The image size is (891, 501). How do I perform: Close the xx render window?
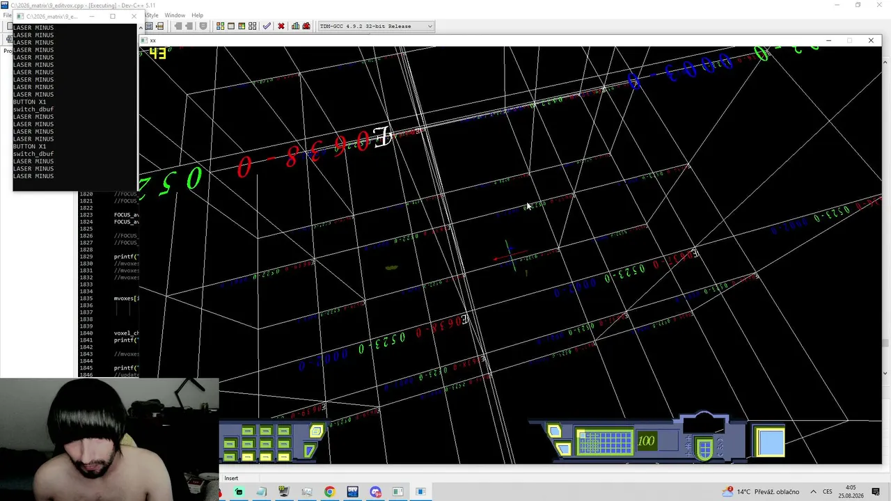pos(870,40)
